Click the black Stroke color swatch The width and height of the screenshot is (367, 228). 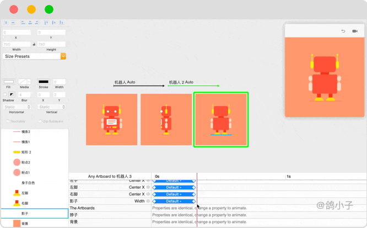[x=44, y=82]
